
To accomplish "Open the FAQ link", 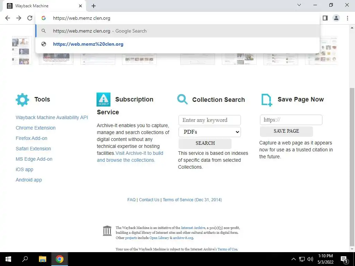I will point(131,200).
